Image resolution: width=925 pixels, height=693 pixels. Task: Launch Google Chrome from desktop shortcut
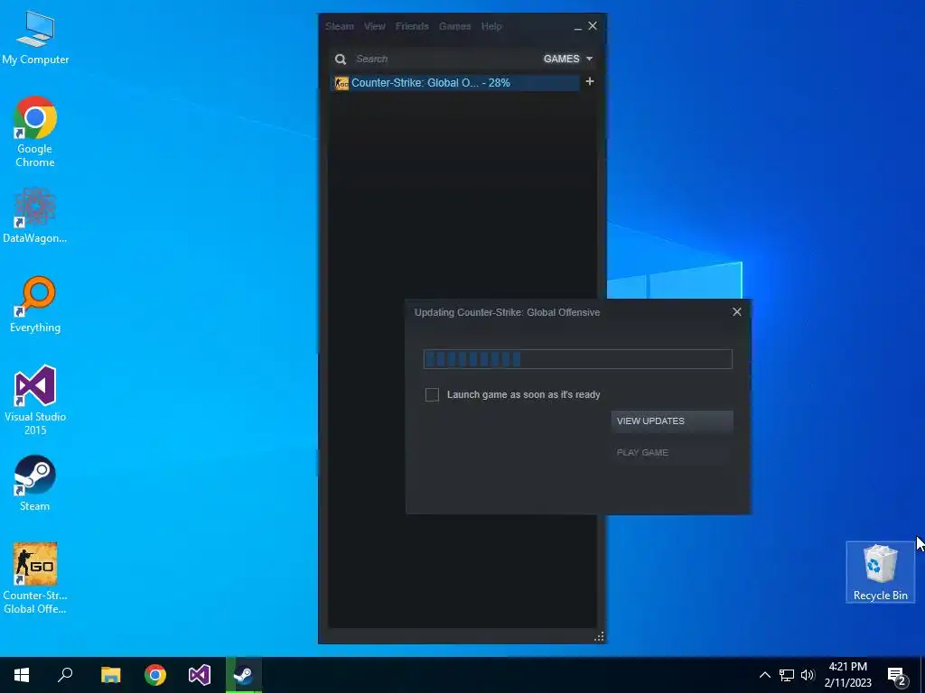click(35, 132)
